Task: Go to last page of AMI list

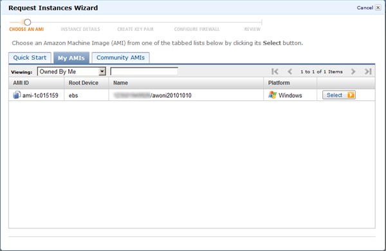Action: pos(368,71)
